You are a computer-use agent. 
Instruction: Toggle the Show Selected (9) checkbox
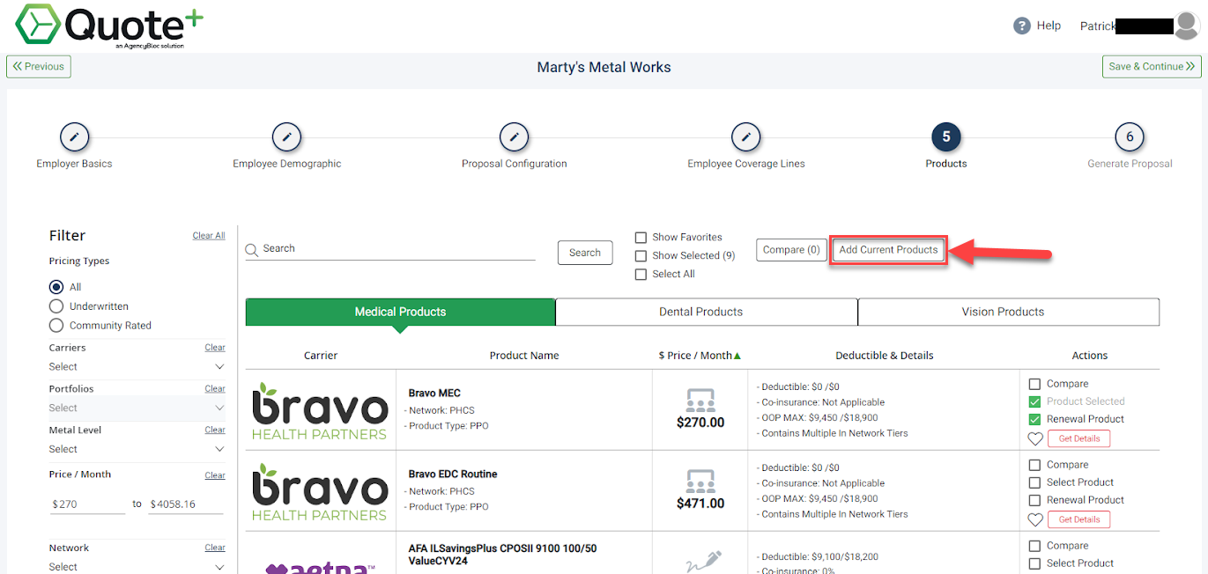tap(641, 256)
